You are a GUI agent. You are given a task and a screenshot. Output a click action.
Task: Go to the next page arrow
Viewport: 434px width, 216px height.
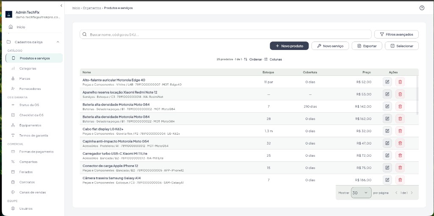point(412,193)
